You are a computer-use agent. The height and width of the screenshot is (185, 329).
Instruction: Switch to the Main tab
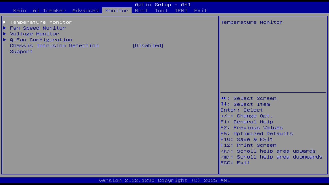[x=20, y=10]
